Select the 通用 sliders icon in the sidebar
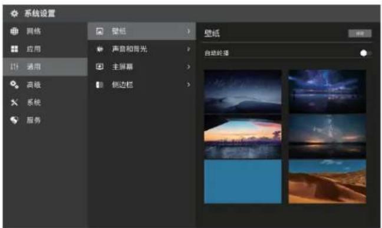The height and width of the screenshot is (228, 382). click(x=14, y=67)
